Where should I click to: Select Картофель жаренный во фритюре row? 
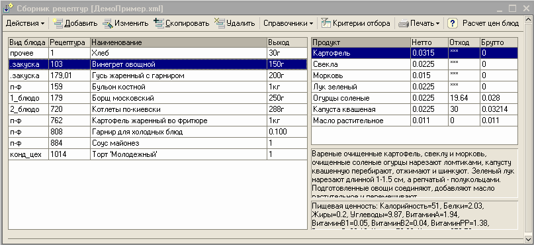tap(157, 121)
